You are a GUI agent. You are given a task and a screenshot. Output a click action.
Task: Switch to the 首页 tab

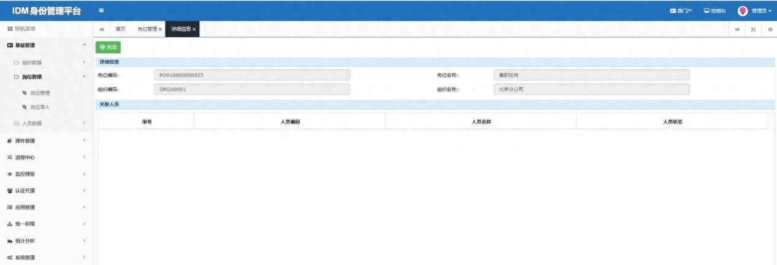pos(120,29)
